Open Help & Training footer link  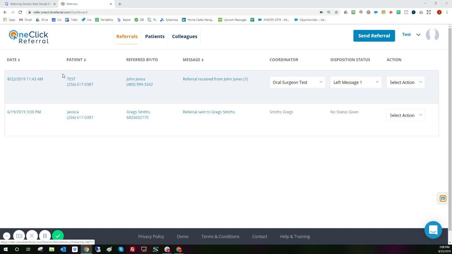pos(295,236)
